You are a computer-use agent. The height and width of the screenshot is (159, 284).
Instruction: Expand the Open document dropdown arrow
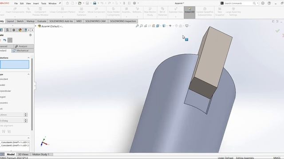(x=83, y=3)
